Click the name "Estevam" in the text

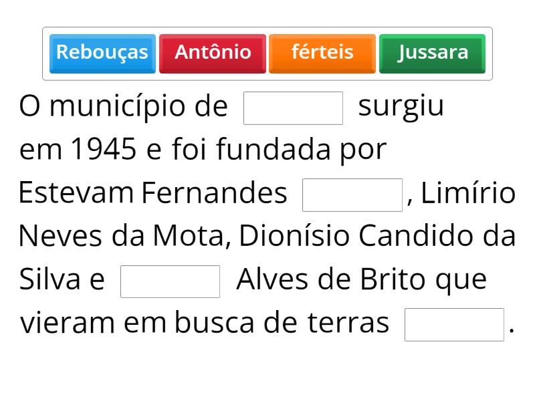coord(76,194)
